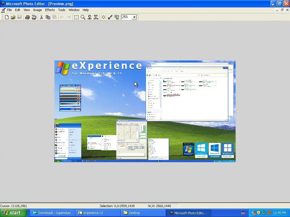Open the Effects menu

[x=50, y=10]
